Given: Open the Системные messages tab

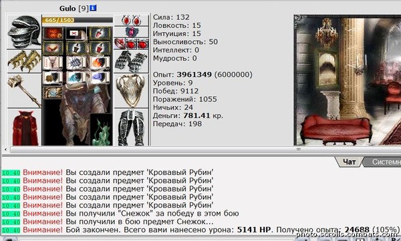Looking at the screenshot, I should coord(383,162).
